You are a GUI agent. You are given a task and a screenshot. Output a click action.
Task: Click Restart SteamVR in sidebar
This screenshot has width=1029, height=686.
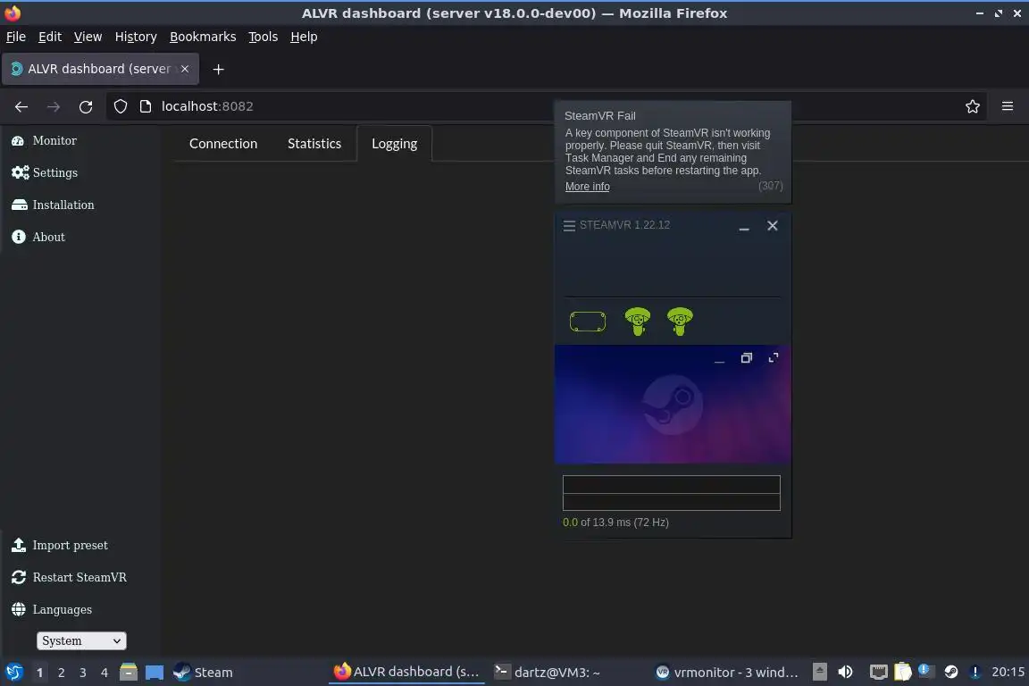coord(69,577)
